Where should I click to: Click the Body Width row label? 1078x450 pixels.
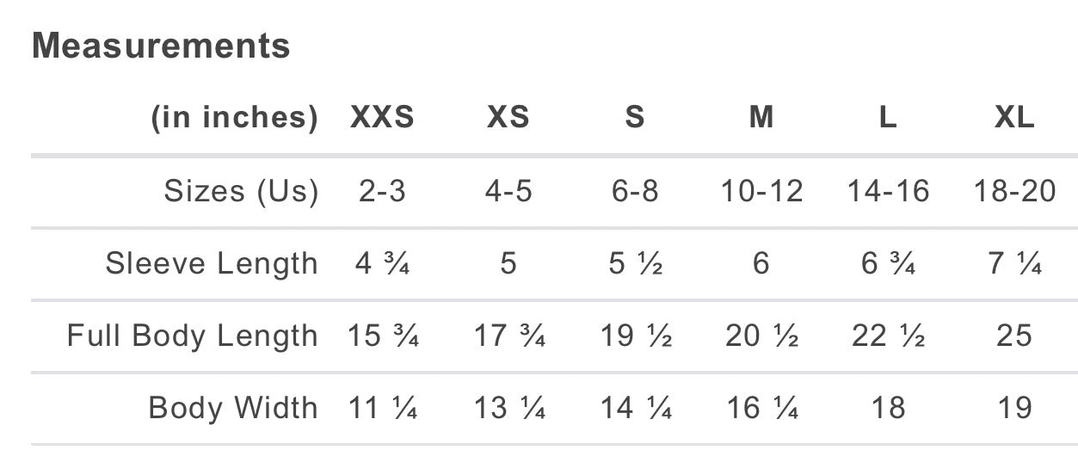[x=233, y=408]
